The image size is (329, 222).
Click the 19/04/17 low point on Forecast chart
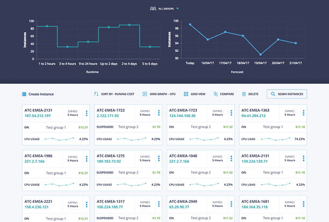click(x=260, y=54)
